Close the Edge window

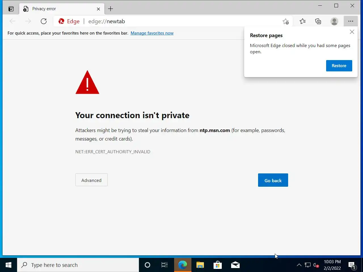[x=352, y=6]
